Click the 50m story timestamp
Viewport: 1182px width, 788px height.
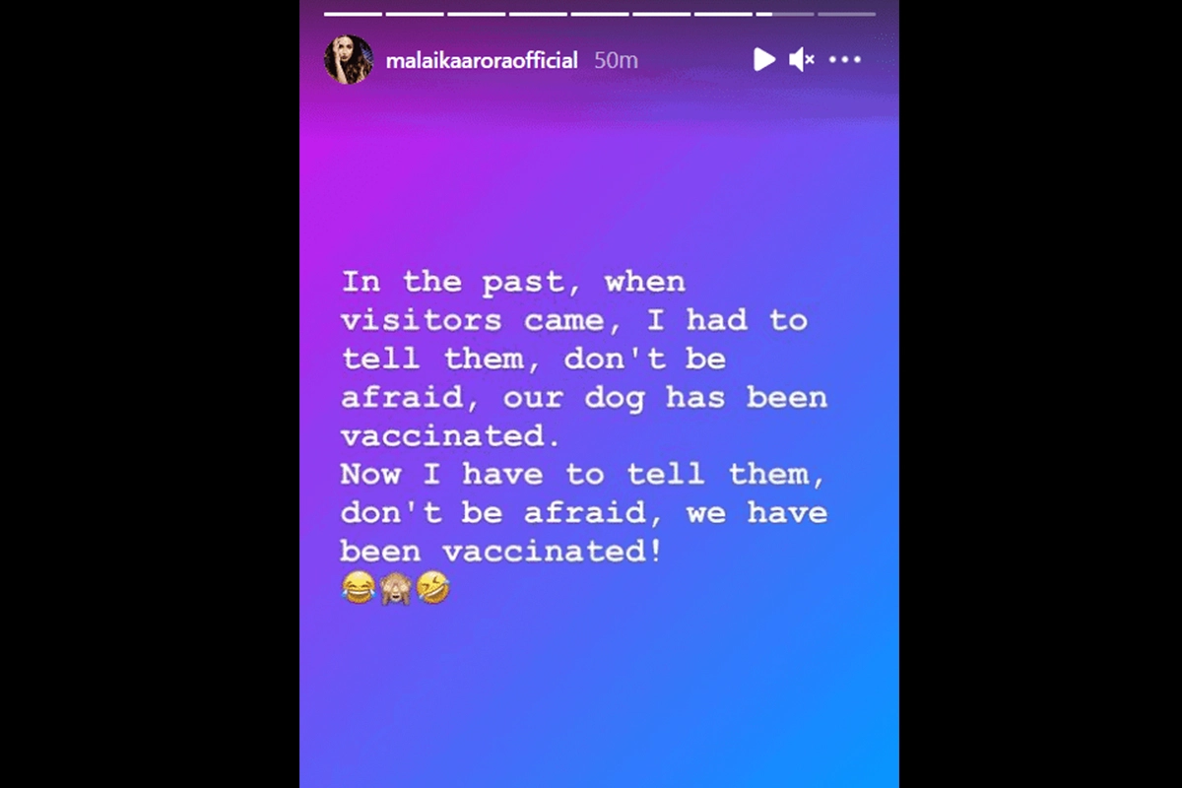[616, 60]
